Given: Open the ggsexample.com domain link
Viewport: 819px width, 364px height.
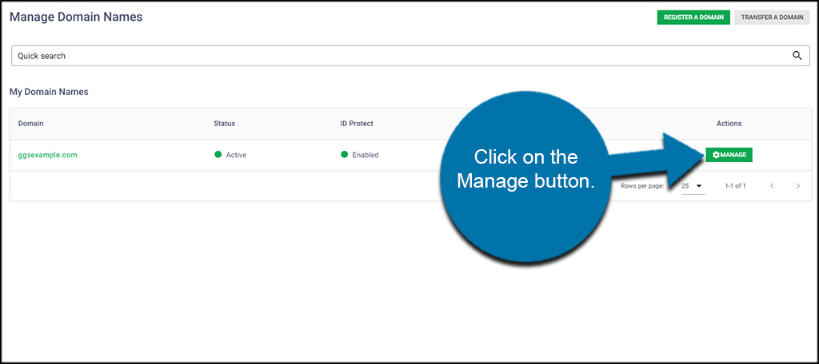Looking at the screenshot, I should pyautogui.click(x=47, y=155).
